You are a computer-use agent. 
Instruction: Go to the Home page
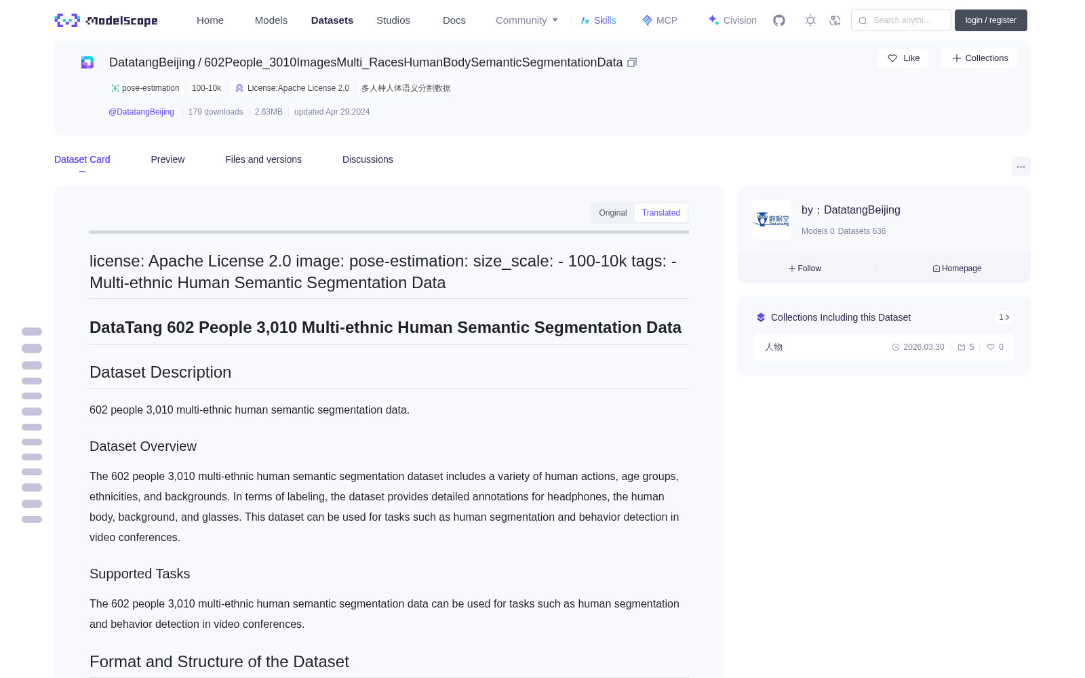[210, 20]
